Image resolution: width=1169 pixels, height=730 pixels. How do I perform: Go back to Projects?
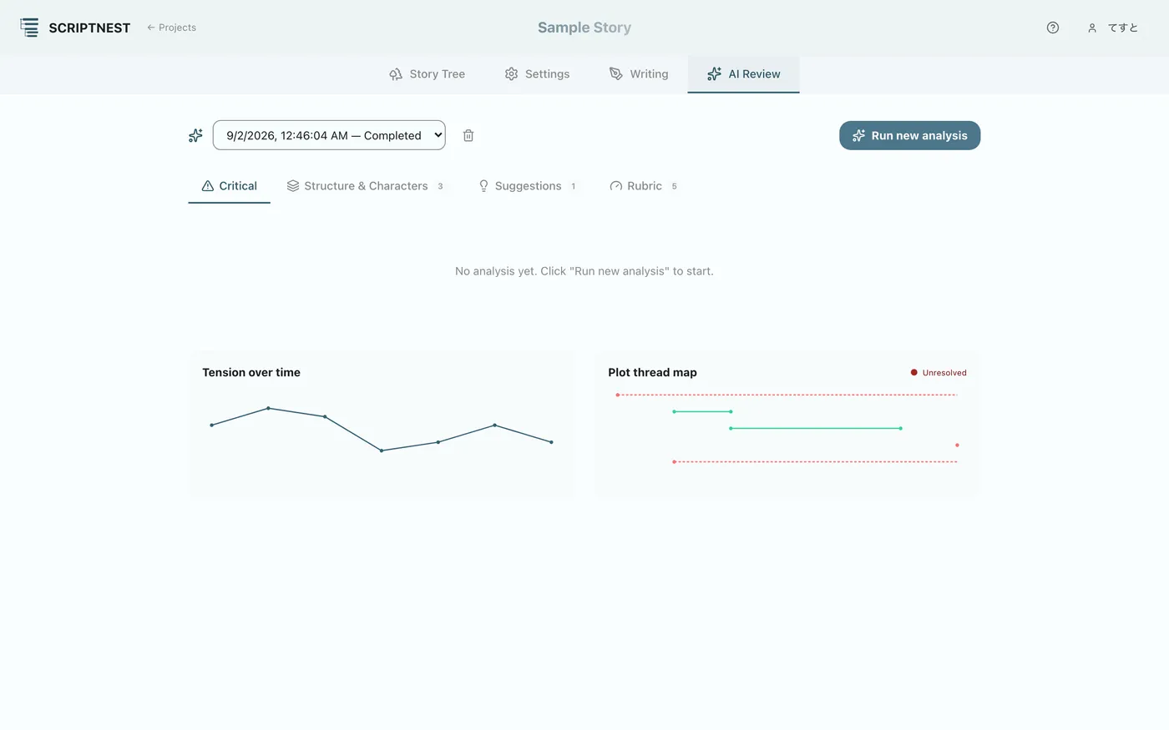[x=171, y=28]
